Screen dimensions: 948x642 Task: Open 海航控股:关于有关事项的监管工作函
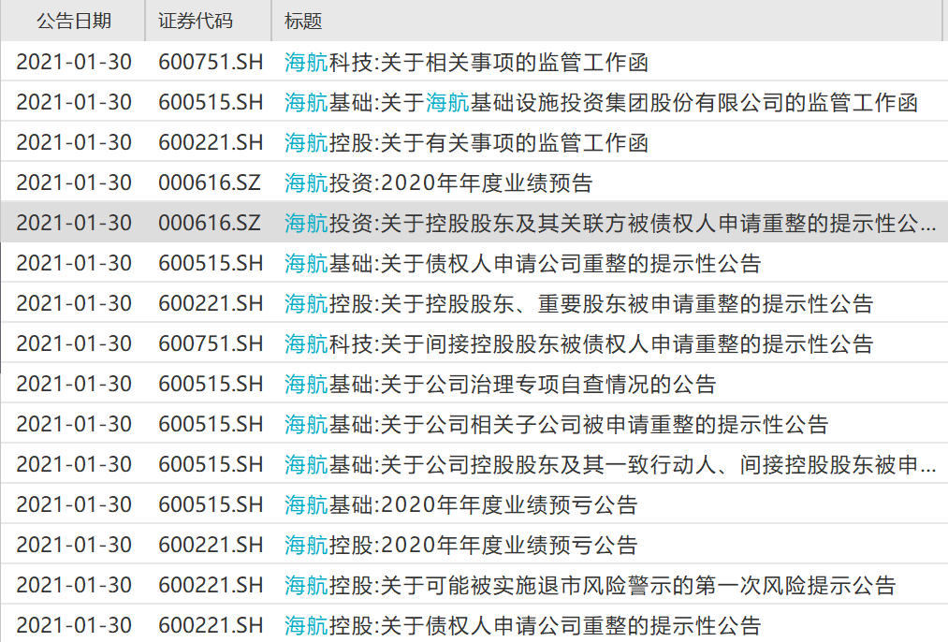tap(466, 142)
